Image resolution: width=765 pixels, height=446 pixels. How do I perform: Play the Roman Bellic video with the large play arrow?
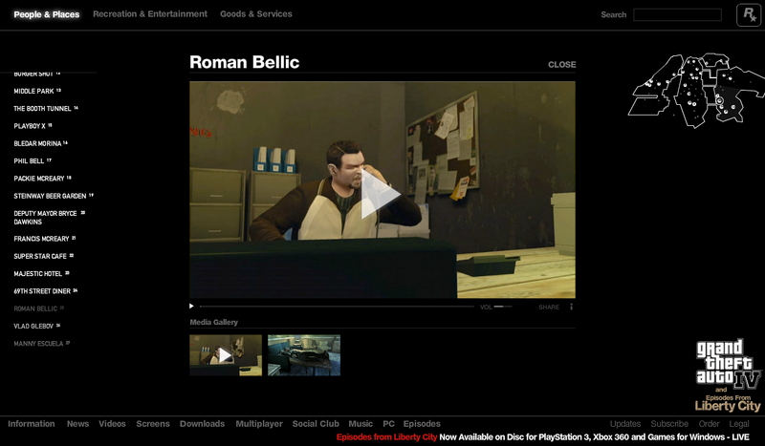380,195
